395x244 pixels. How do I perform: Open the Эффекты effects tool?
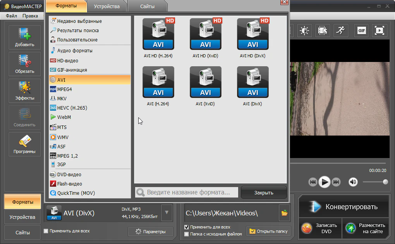(24, 91)
